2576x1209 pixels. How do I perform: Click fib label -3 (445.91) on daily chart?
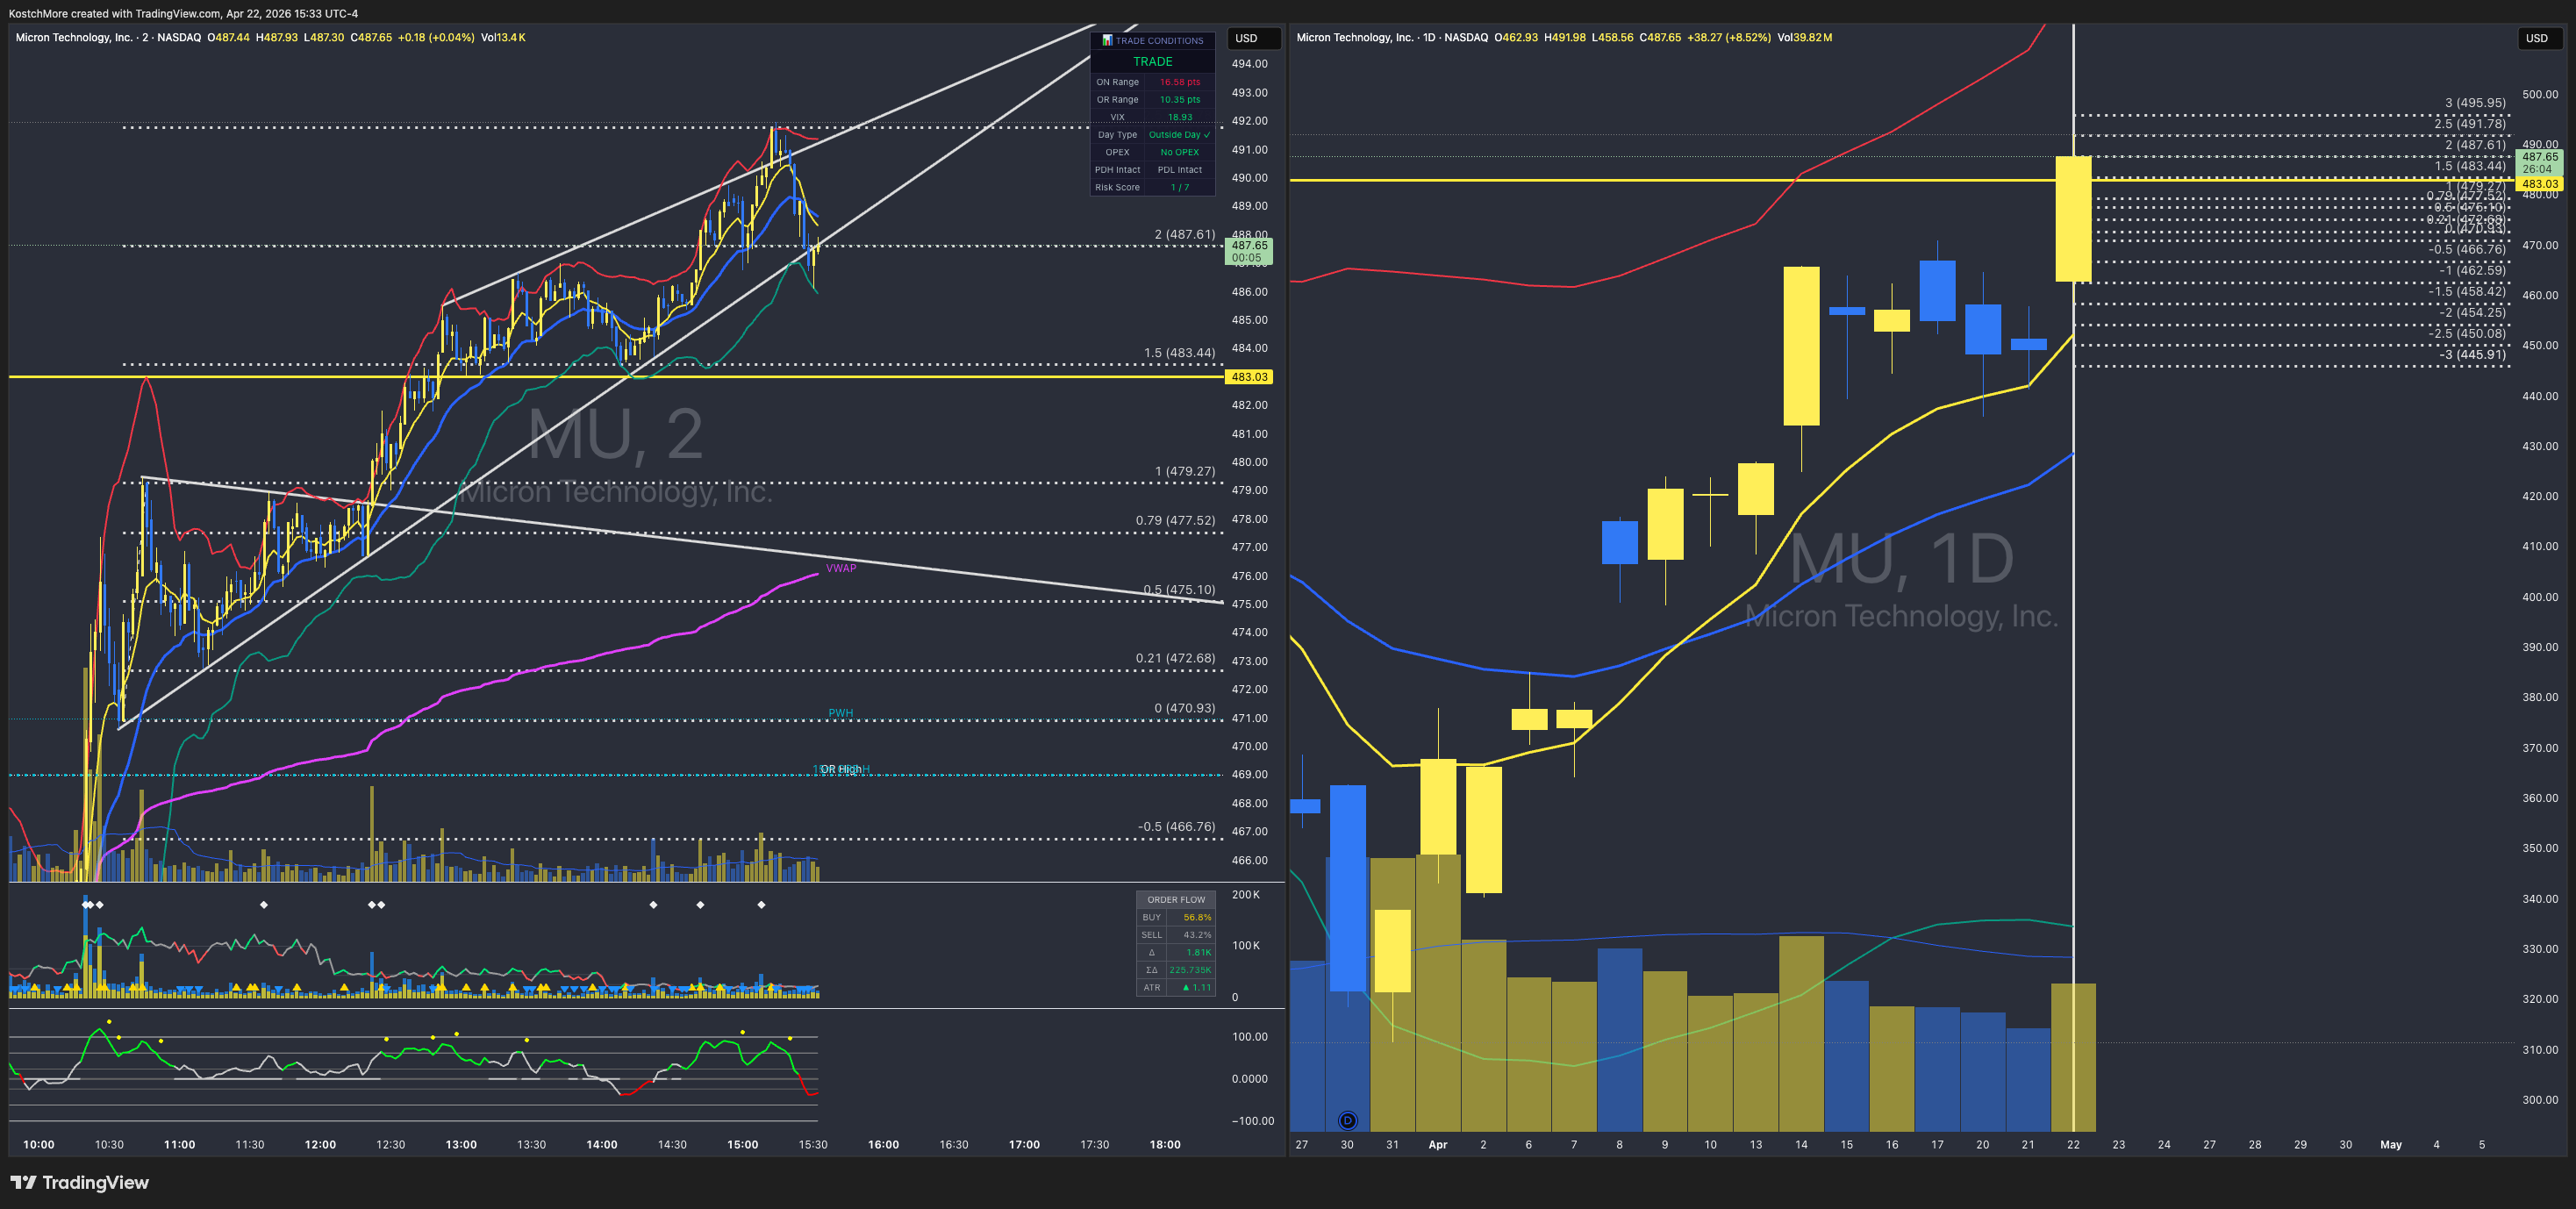tap(2472, 354)
